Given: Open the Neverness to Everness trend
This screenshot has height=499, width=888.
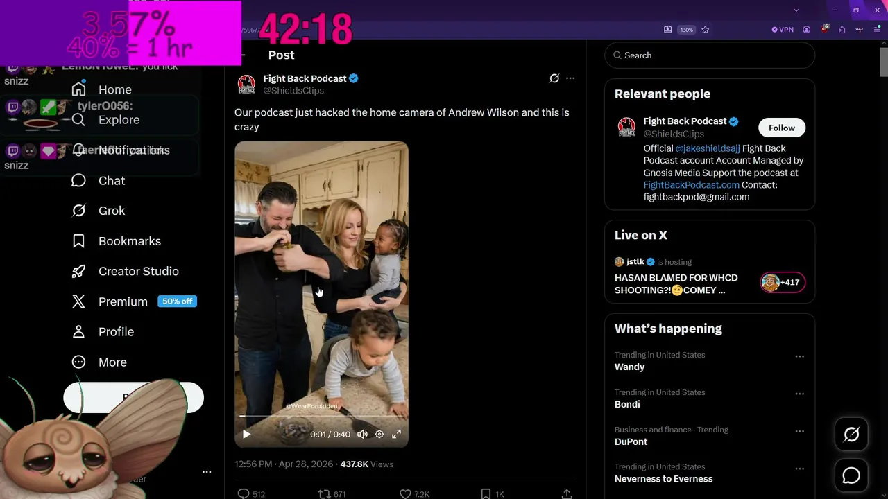Looking at the screenshot, I should pyautogui.click(x=663, y=479).
